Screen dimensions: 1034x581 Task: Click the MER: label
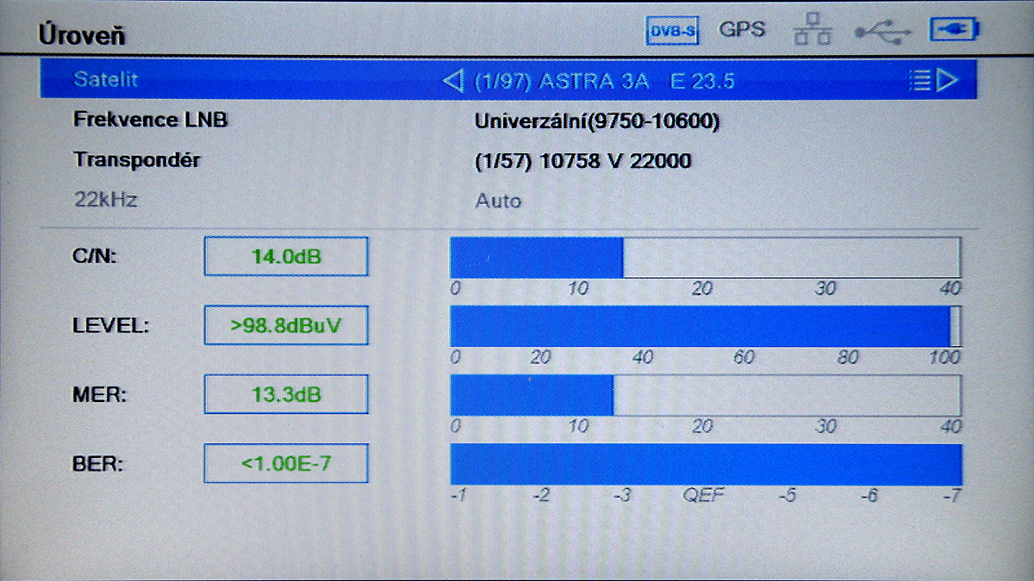100,395
